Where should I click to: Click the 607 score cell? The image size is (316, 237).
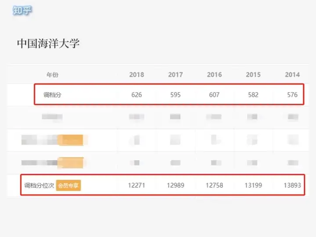point(214,95)
